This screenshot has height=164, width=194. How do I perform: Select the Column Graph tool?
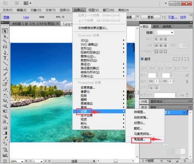click(5, 155)
